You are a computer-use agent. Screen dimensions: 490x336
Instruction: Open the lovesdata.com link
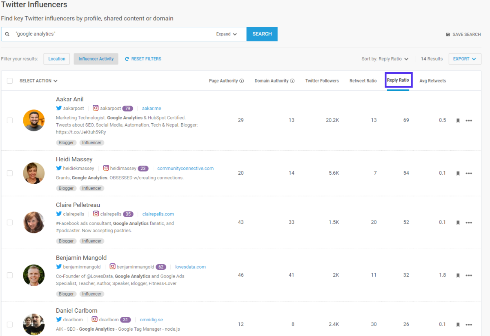190,266
